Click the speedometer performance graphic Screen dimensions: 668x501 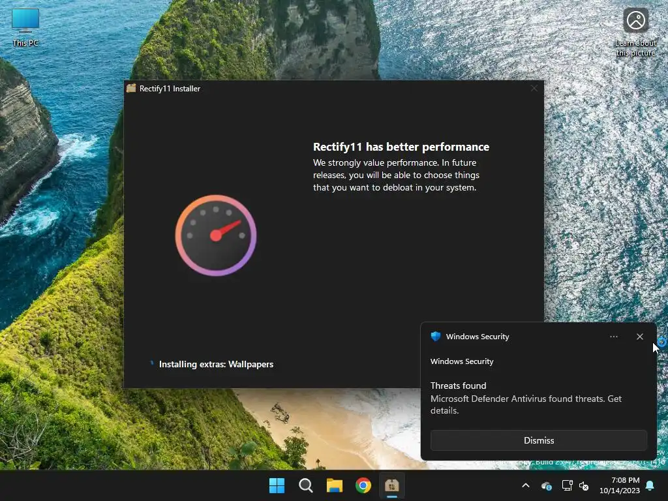point(216,235)
